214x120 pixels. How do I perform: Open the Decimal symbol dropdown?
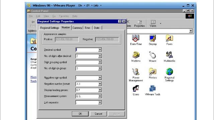100,50
